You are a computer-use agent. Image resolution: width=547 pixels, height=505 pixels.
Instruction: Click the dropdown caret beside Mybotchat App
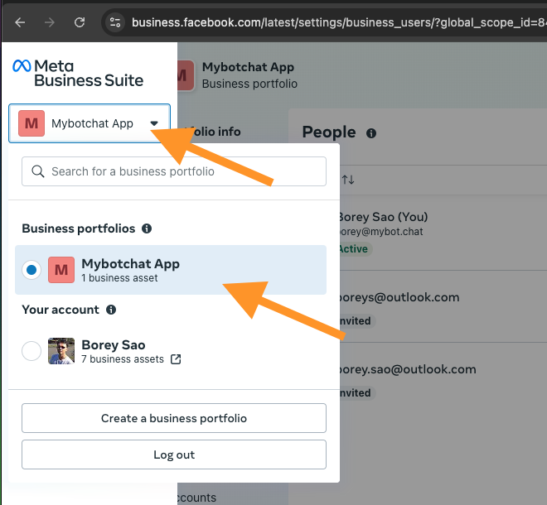(x=154, y=123)
